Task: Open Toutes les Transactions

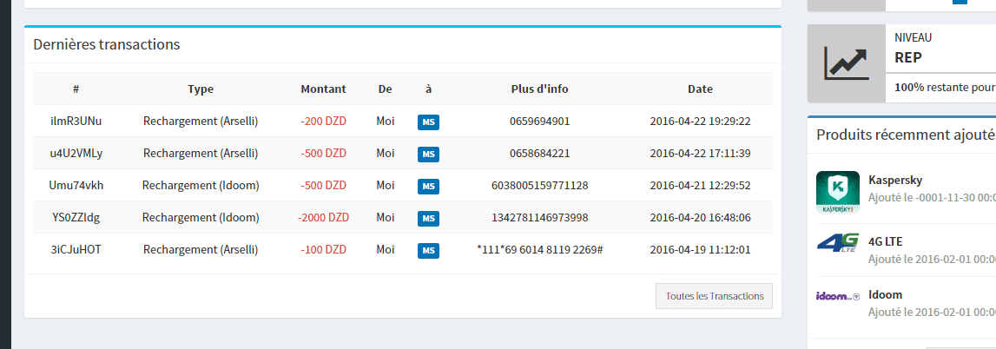Action: 714,296
